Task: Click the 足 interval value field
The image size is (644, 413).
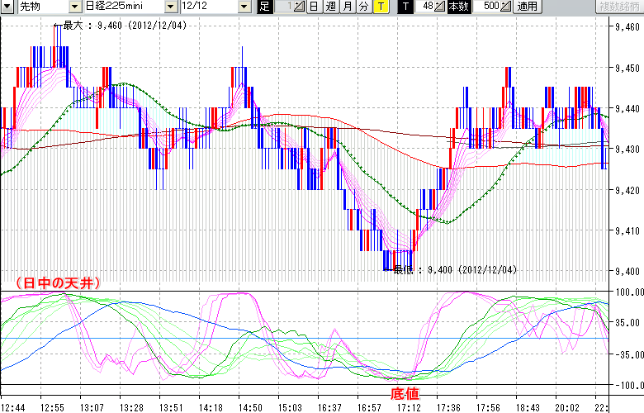Action: (x=284, y=7)
